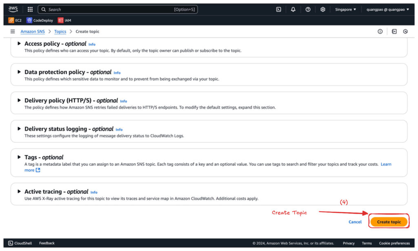Click the clock icon at the breadcrumb bar's end
The height and width of the screenshot is (251, 418).
(405, 32)
